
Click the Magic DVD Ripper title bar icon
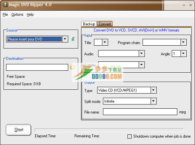click(5, 5)
